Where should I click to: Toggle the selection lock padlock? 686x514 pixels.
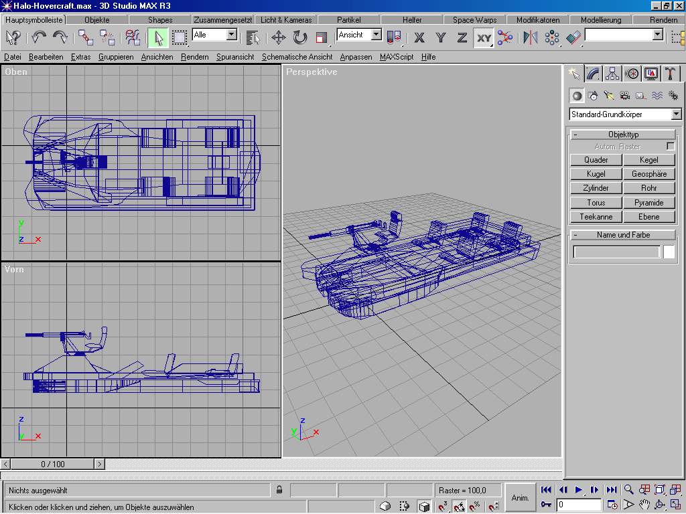coord(279,490)
